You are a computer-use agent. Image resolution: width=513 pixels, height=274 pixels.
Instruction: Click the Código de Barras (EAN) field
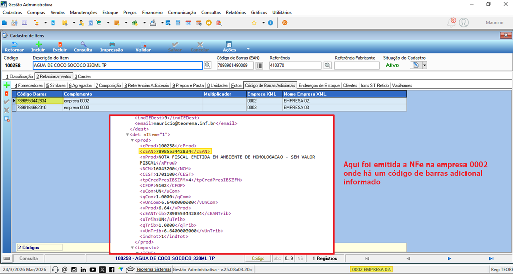coord(236,65)
